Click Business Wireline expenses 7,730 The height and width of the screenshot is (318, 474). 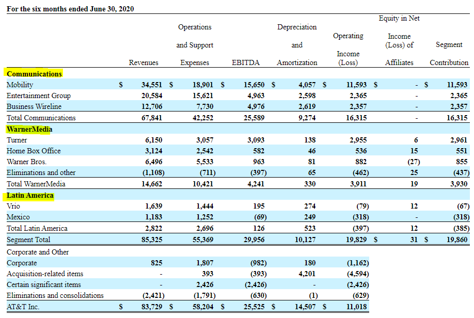pos(204,106)
